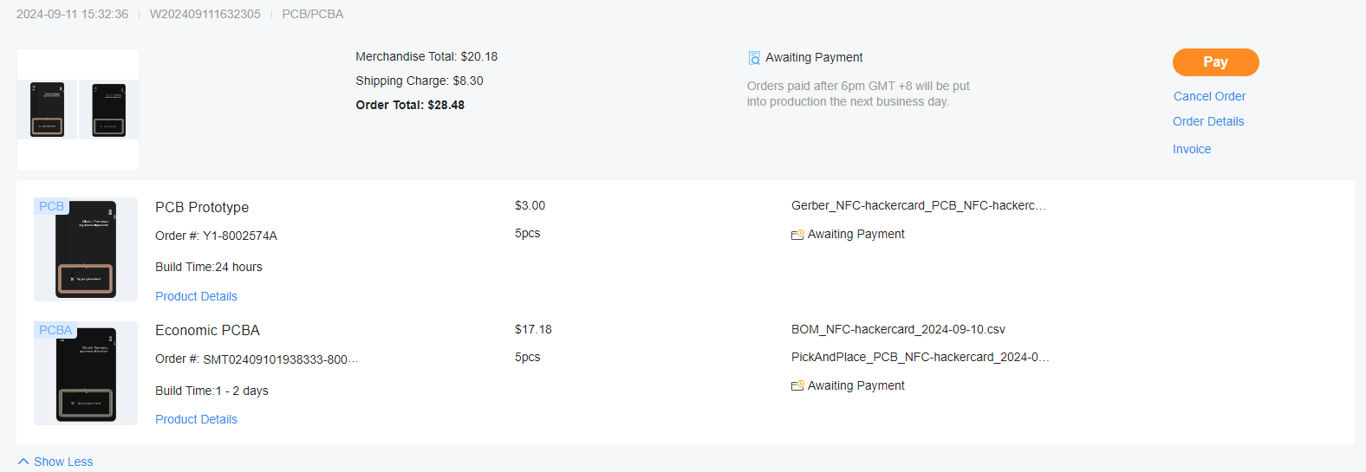View Product Details for PCB Prototype
Screen dimensions: 1366x472
(x=196, y=296)
